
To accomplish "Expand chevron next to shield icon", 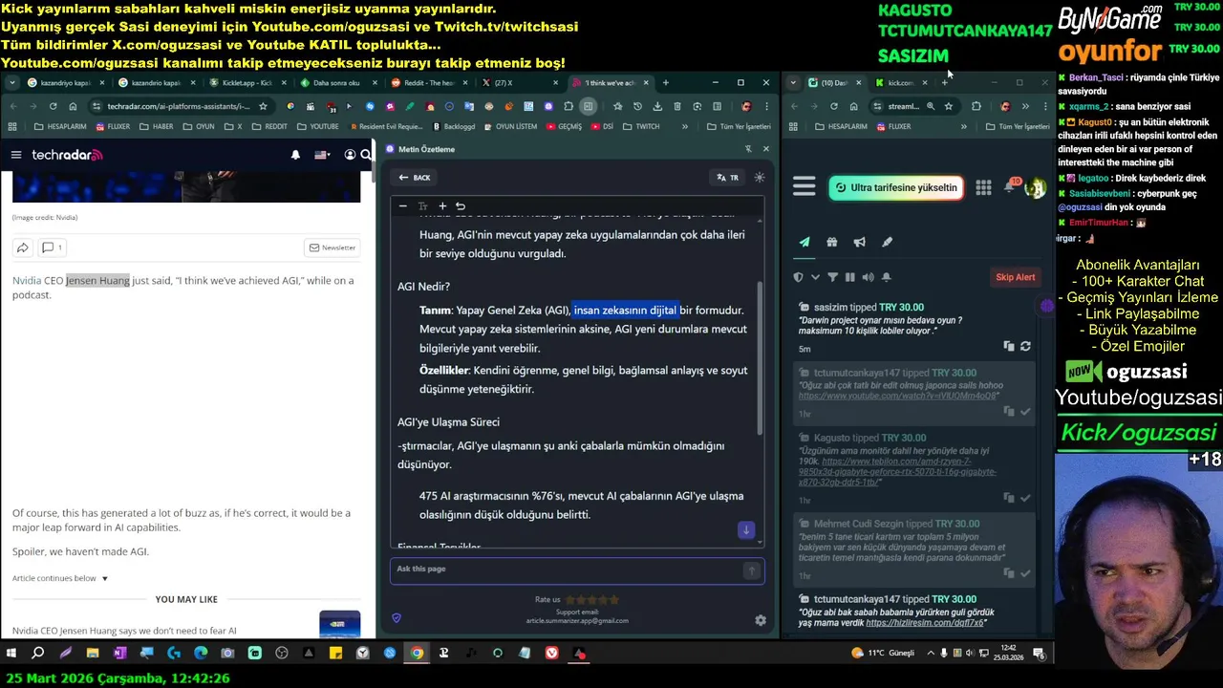I will point(815,277).
